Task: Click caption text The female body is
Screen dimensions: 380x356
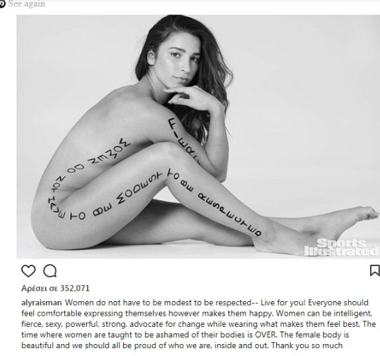Action: (314, 335)
